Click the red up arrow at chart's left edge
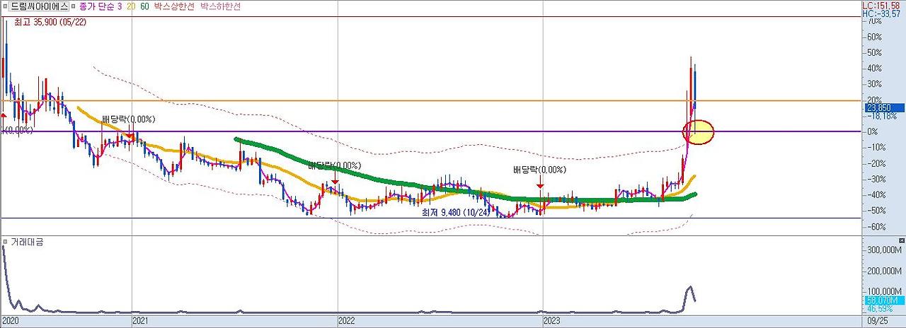The width and height of the screenshot is (906, 328). (4, 115)
